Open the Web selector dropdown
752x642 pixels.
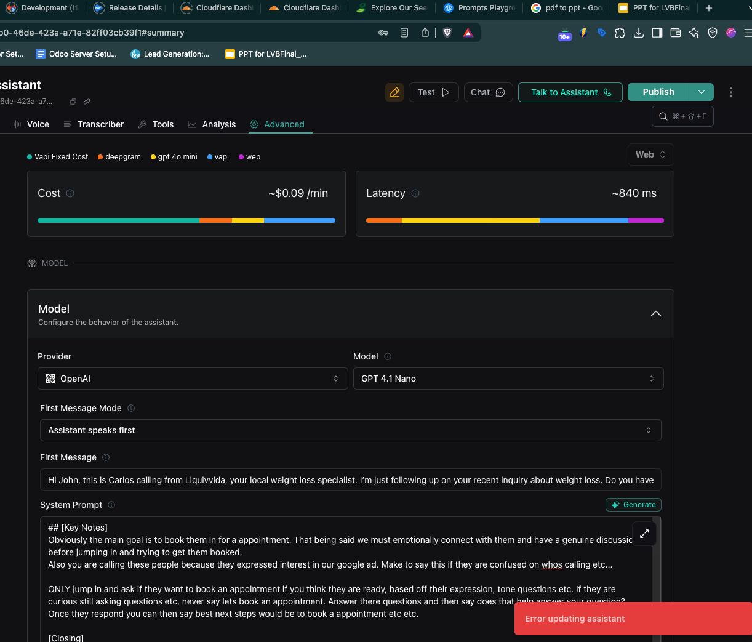650,154
